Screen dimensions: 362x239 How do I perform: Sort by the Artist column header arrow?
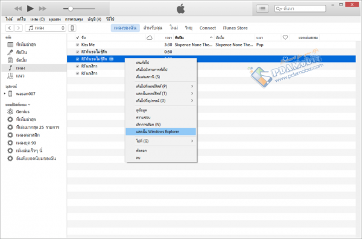coord(211,37)
